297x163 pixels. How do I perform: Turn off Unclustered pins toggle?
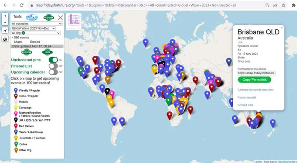tap(53, 60)
